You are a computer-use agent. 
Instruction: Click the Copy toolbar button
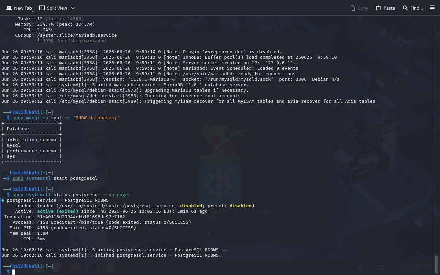[359, 8]
